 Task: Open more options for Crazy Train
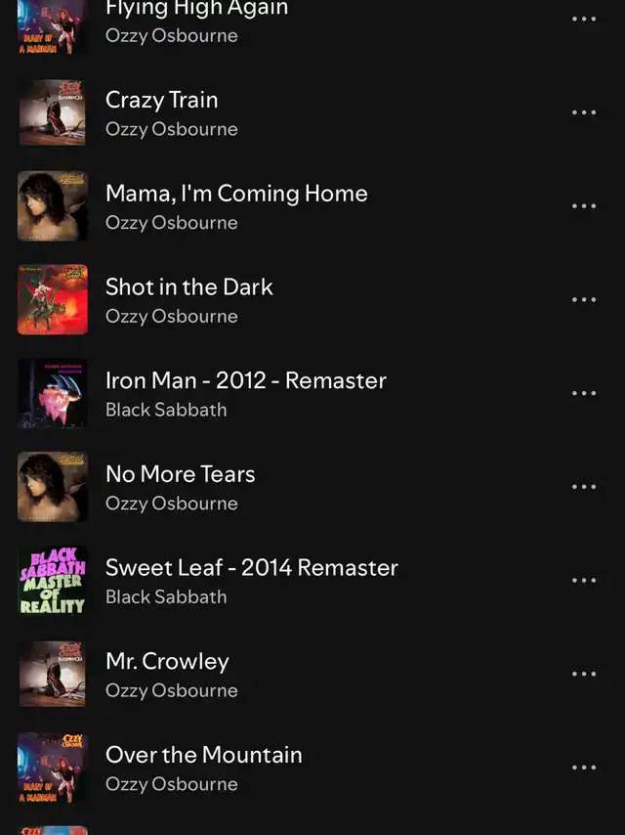[584, 112]
